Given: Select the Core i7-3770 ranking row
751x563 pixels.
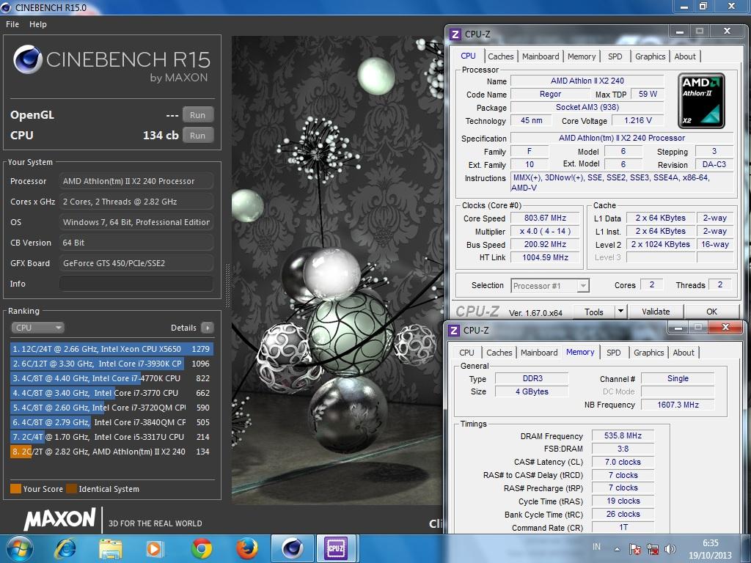Looking at the screenshot, I should click(111, 393).
